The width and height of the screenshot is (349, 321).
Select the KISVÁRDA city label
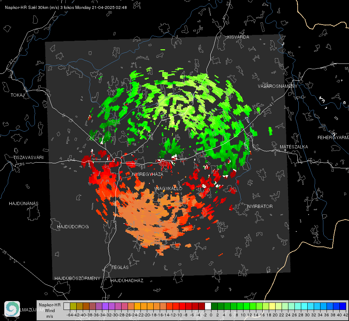click(238, 37)
